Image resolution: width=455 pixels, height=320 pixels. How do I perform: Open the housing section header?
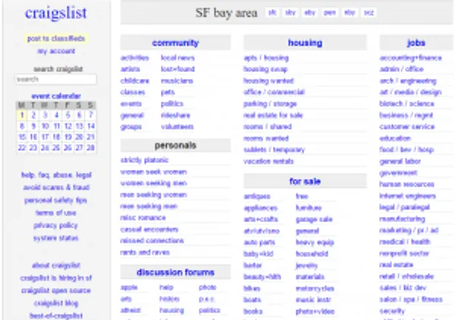pyautogui.click(x=305, y=43)
